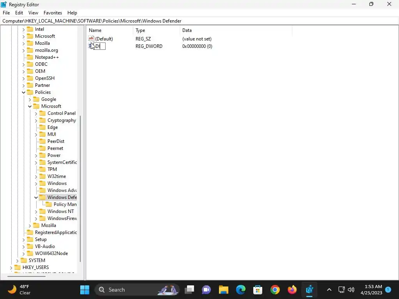399x299 pixels.
Task: Launch Microsoft Edge from taskbar
Action: tap(240, 290)
